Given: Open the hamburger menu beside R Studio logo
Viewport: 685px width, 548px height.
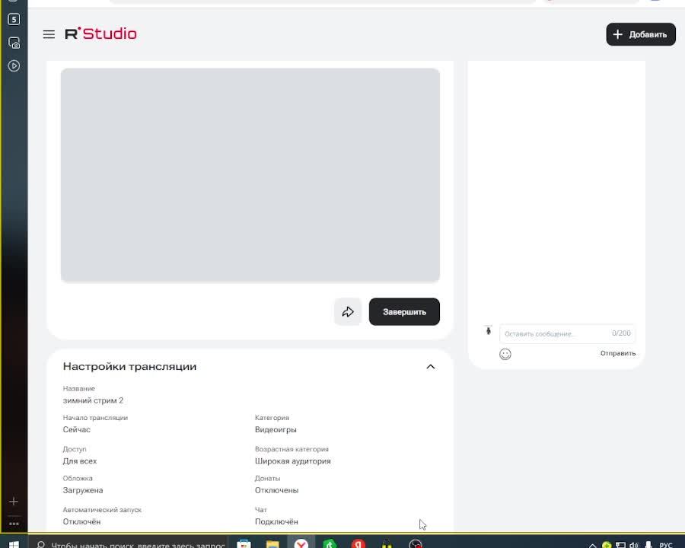Looking at the screenshot, I should point(49,34).
